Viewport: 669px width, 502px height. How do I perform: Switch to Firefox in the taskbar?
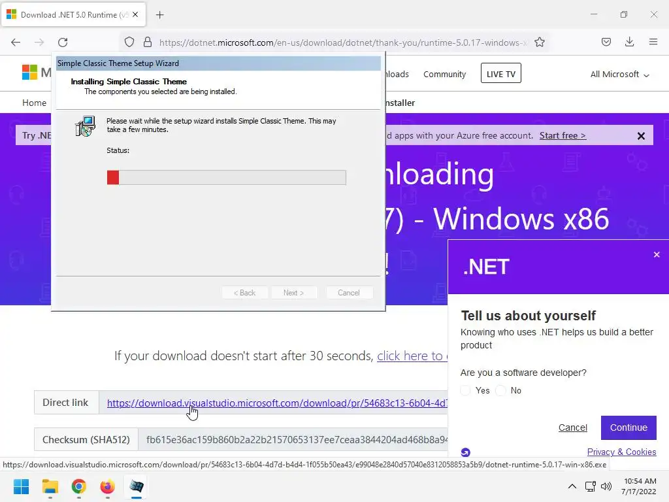(108, 486)
